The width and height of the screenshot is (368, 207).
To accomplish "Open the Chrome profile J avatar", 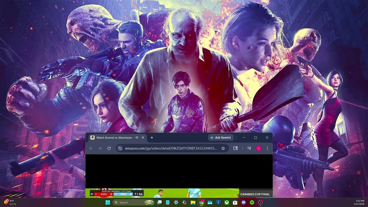I will pyautogui.click(x=258, y=148).
